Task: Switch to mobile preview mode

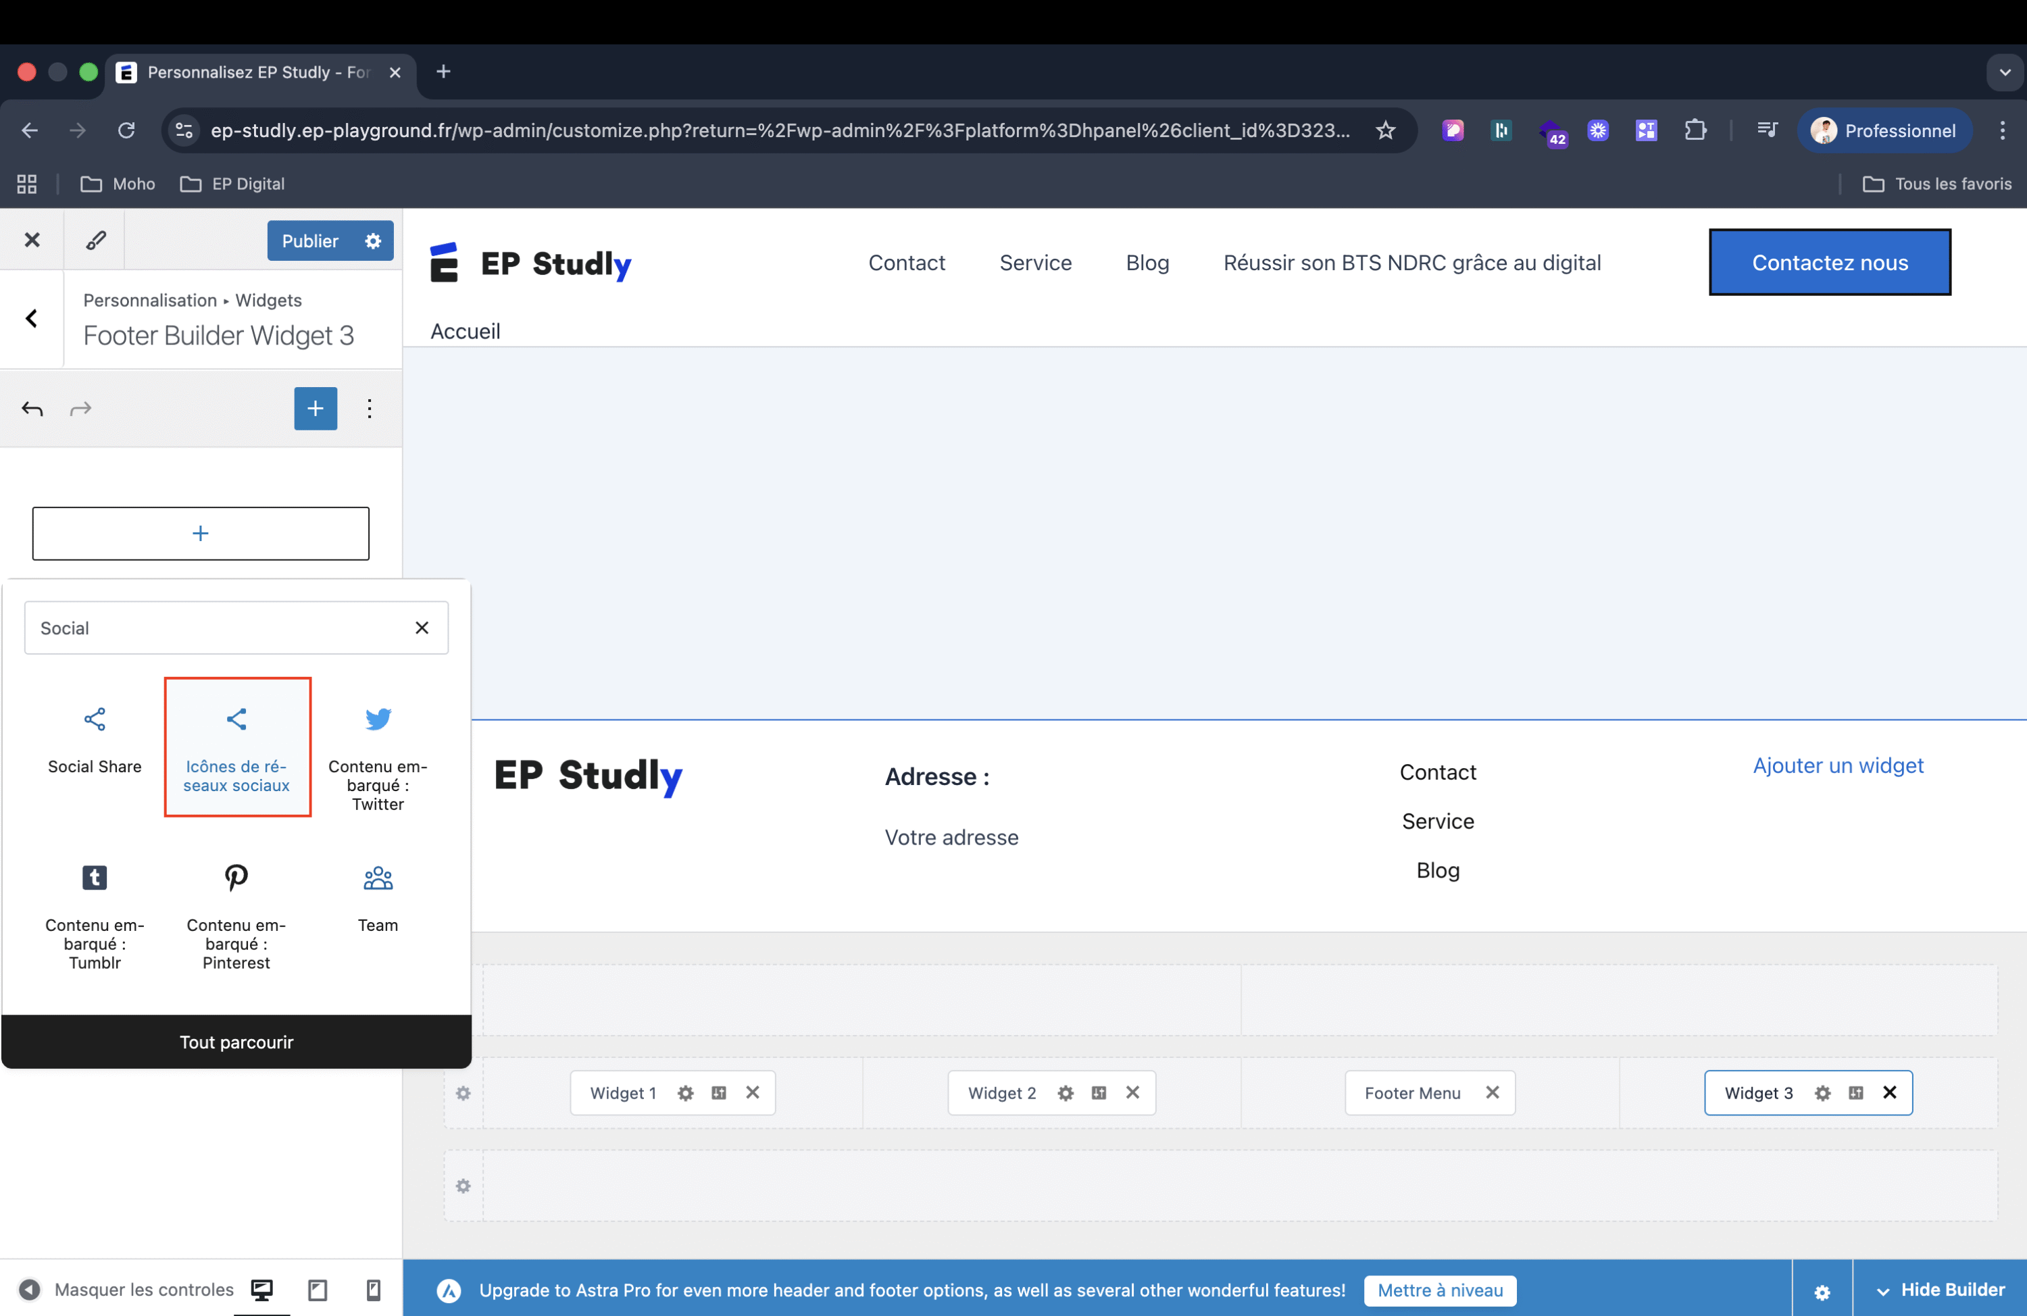Action: [373, 1290]
